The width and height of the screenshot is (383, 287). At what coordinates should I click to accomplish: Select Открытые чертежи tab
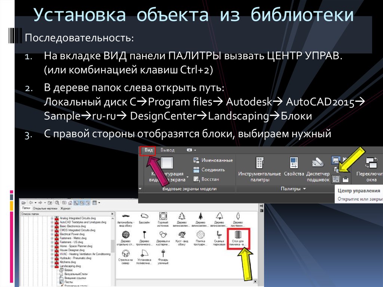[x=45, y=208]
